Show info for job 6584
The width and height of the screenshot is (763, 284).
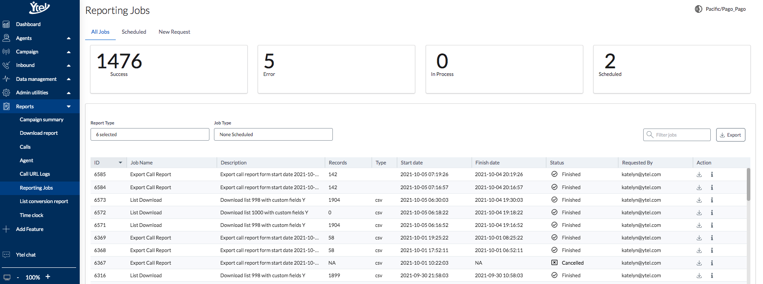point(712,187)
